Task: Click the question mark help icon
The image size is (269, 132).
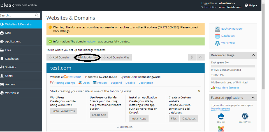Action: pos(192,57)
